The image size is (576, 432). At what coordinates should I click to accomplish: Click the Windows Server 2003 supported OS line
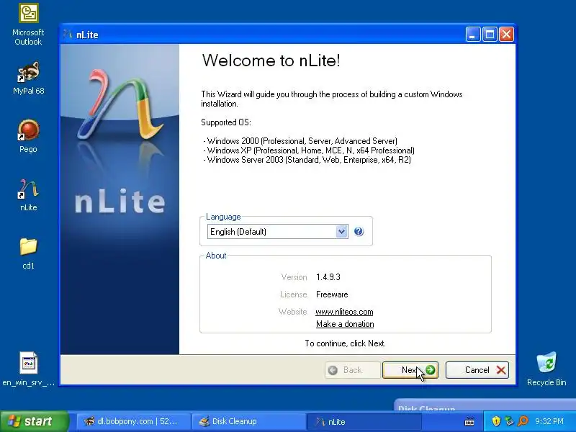click(307, 160)
